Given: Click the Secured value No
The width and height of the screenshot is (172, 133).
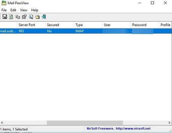Looking at the screenshot, I should (x=49, y=31).
